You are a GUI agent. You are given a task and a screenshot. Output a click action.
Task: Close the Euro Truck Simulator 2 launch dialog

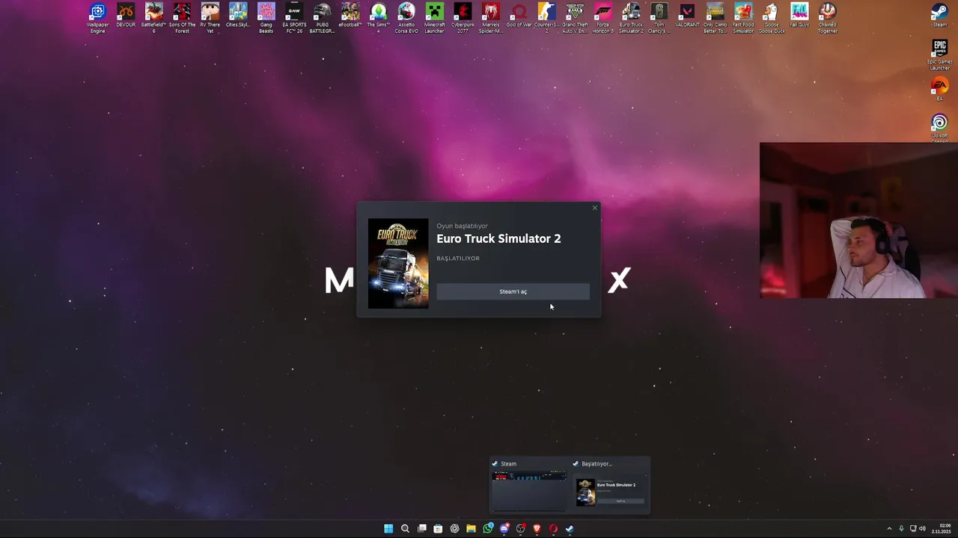(595, 208)
